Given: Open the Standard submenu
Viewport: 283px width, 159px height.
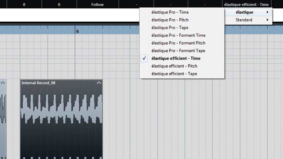Looking at the screenshot, I should pyautogui.click(x=248, y=20).
